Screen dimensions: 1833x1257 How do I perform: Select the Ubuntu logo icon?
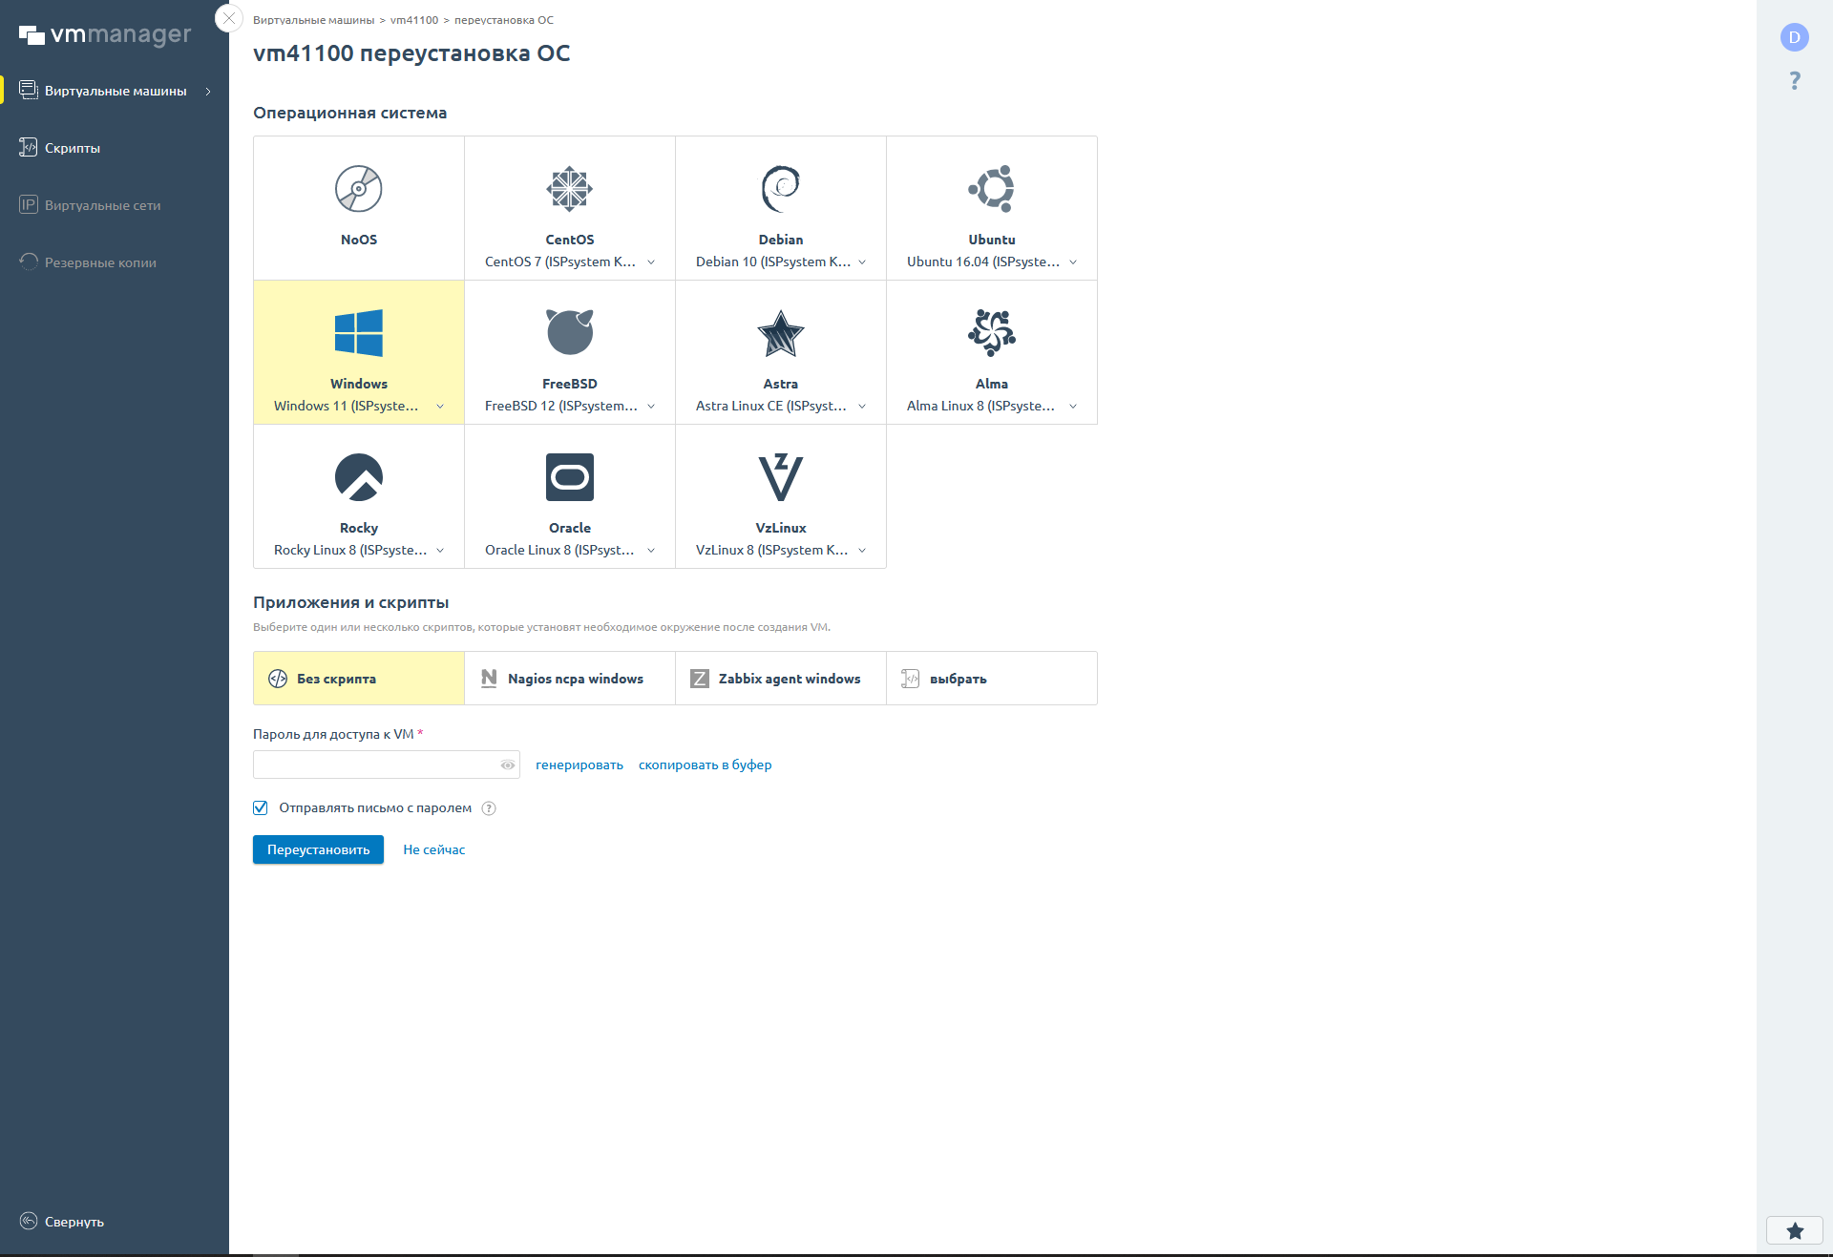tap(992, 189)
